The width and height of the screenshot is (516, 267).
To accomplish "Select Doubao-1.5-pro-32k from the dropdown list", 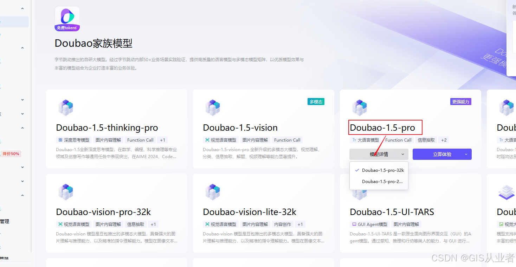I will (379, 170).
